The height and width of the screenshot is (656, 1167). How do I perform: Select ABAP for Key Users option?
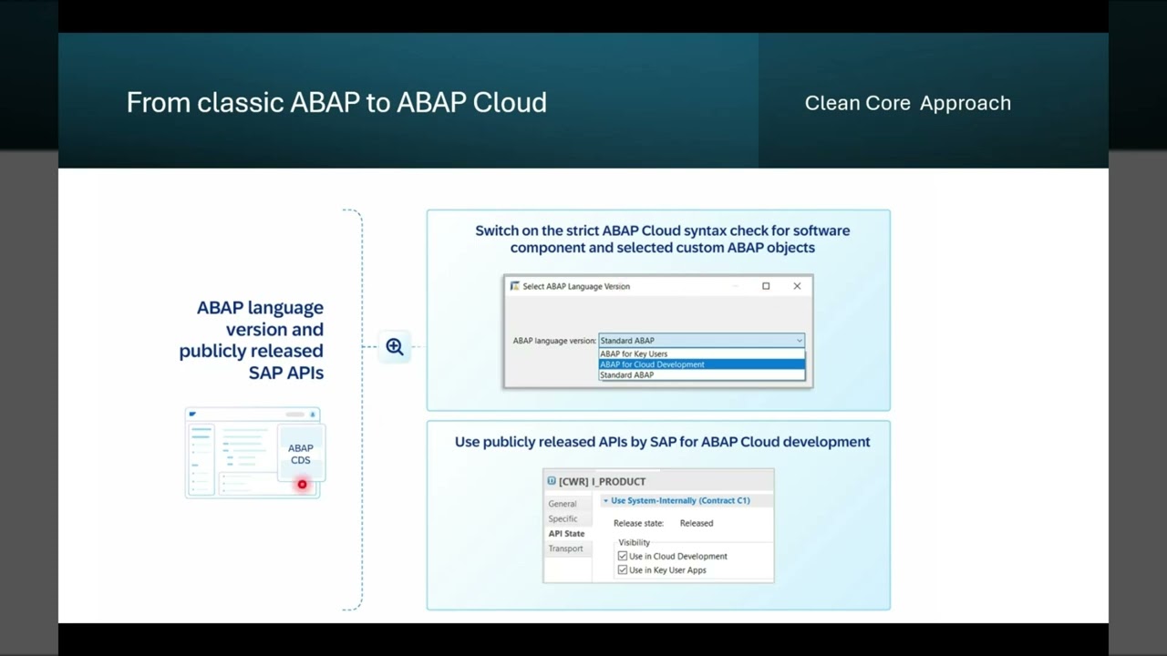[701, 354]
